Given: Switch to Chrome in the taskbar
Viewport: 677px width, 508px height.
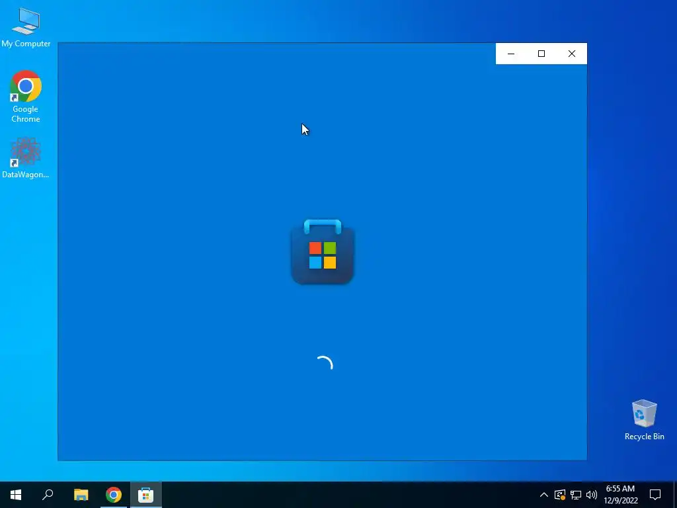Looking at the screenshot, I should point(114,495).
